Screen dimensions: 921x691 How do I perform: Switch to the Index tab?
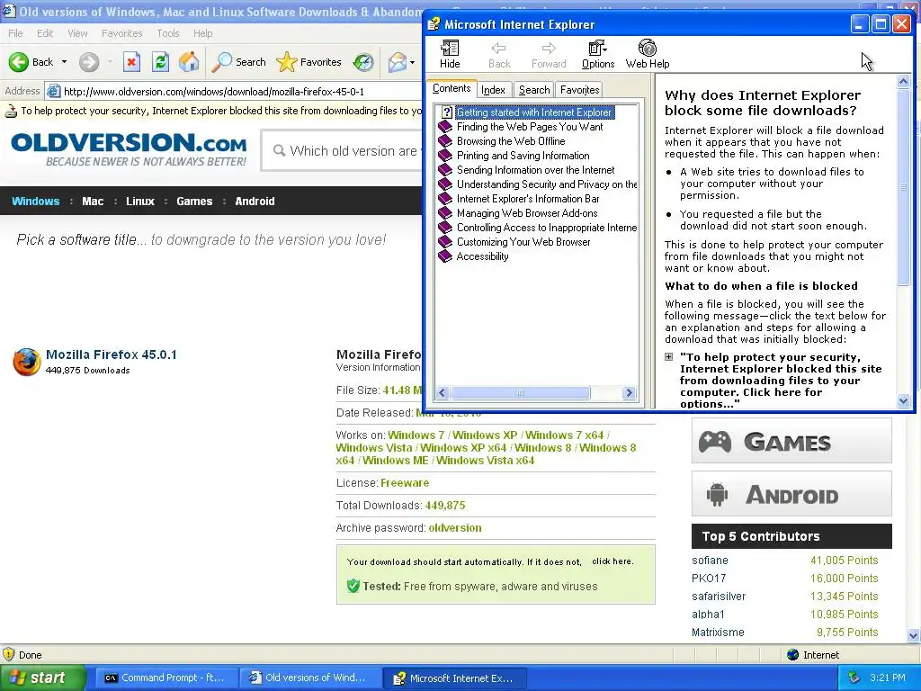[493, 90]
